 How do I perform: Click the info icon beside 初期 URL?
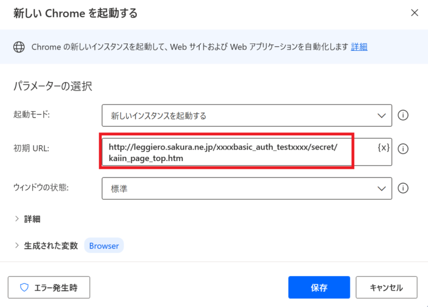tap(403, 149)
